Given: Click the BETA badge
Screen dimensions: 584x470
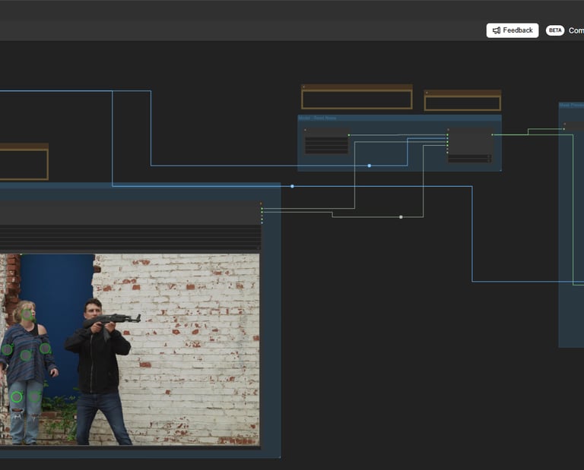Looking at the screenshot, I should [x=555, y=30].
